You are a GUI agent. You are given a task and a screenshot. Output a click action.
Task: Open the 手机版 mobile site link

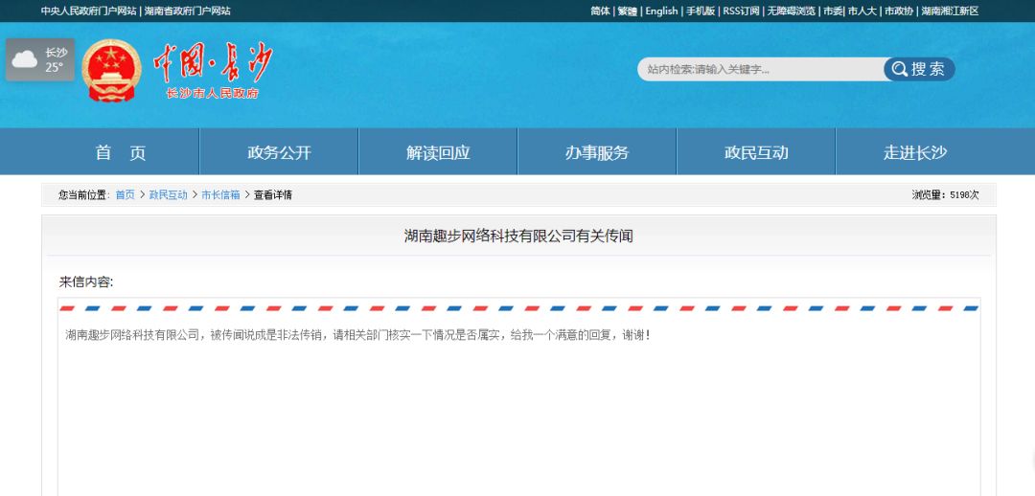pos(701,11)
